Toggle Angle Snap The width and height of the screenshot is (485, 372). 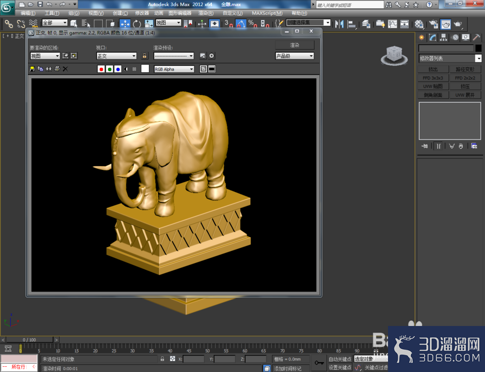click(241, 23)
